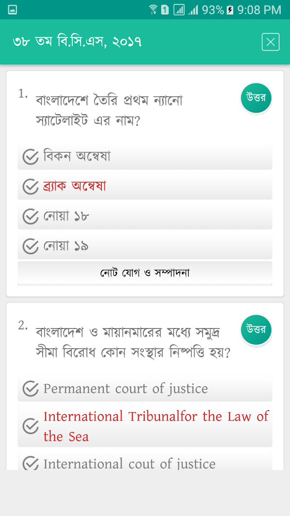Tick the Permanent court of justice check icon

tap(30, 389)
